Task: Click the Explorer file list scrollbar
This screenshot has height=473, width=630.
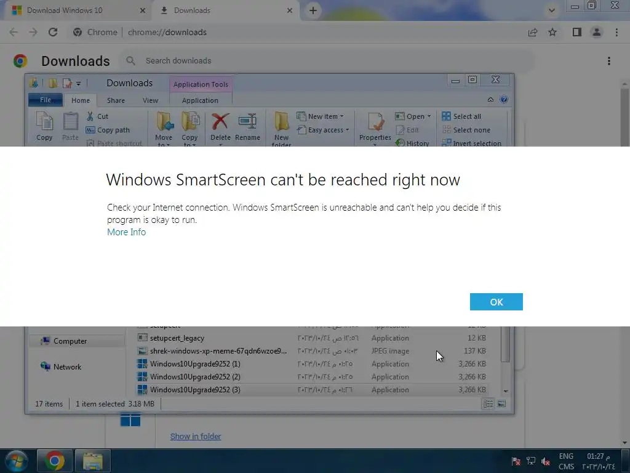Action: pos(506,344)
